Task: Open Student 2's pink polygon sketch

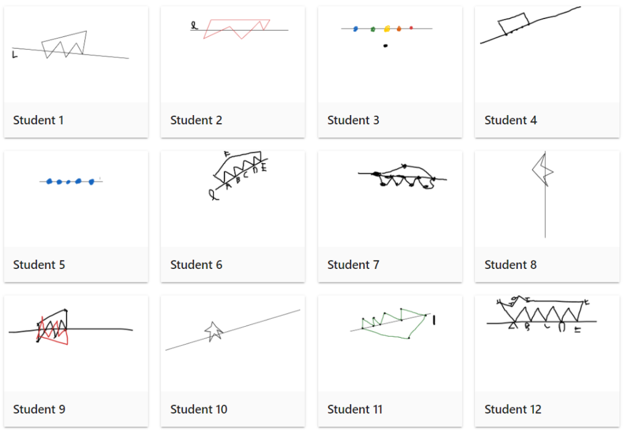Action: click(233, 54)
